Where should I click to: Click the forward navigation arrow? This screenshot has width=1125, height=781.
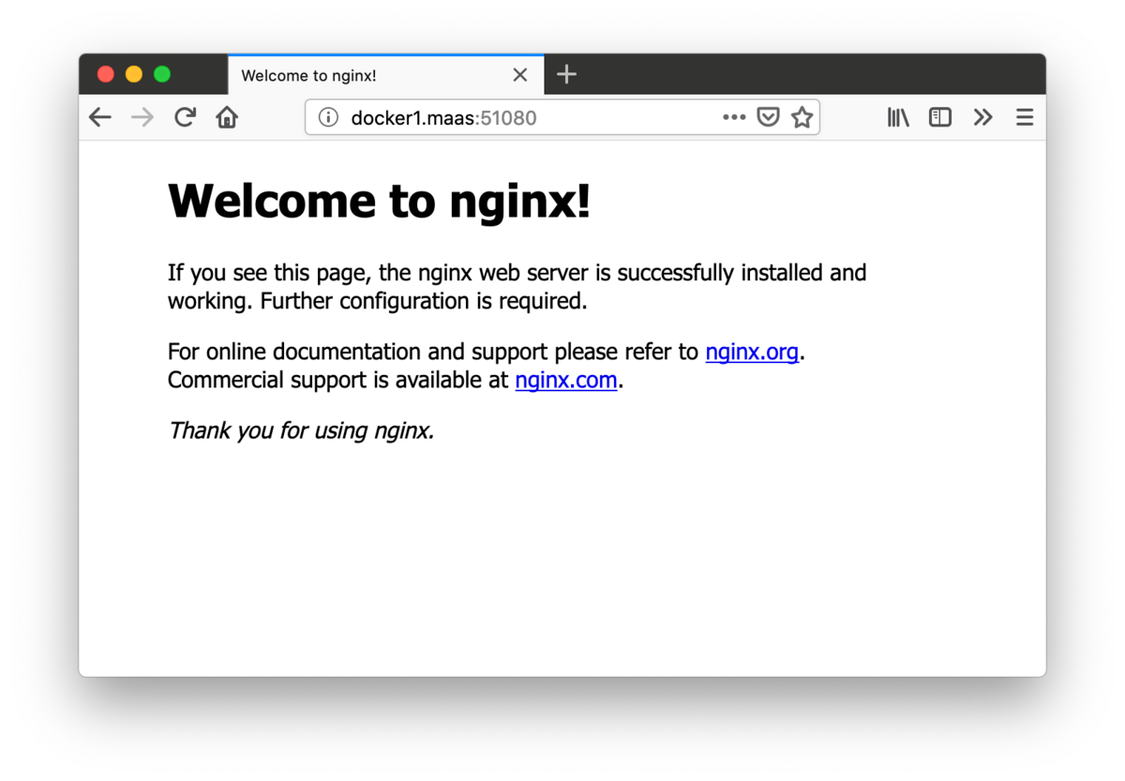pos(142,117)
